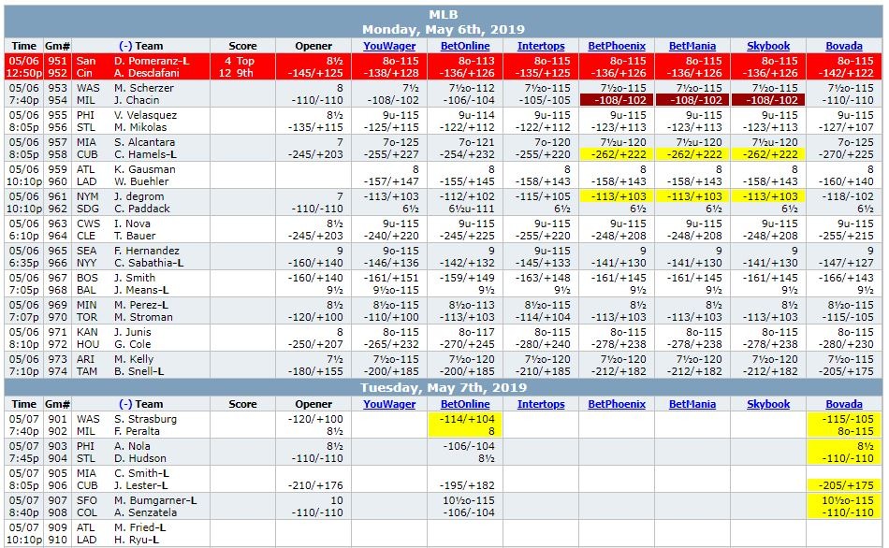The width and height of the screenshot is (889, 548).
Task: Select pitcher 'H. Ryu-L'
Action: pyautogui.click(x=136, y=541)
